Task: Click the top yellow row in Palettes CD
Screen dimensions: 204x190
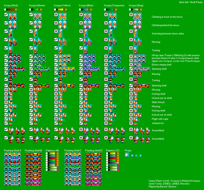Action: (x=112, y=153)
